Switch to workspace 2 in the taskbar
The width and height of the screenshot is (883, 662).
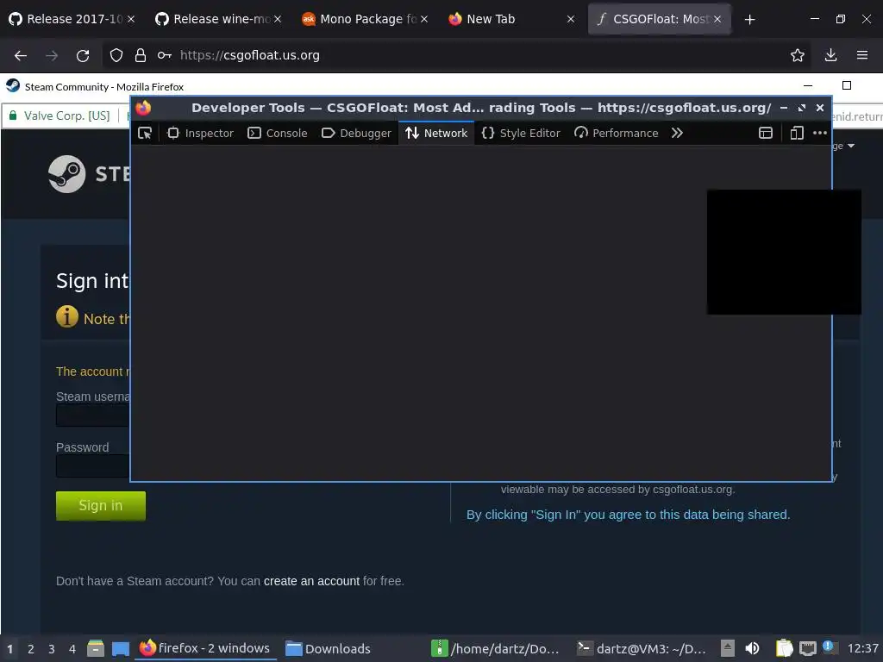pos(31,649)
